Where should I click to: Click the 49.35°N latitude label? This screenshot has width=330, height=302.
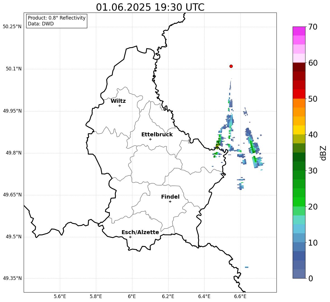pos(12,278)
